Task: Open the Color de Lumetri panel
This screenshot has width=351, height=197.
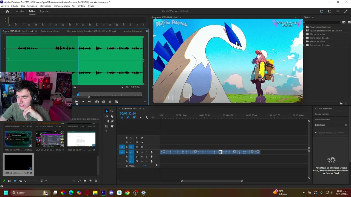Action: coord(323,120)
